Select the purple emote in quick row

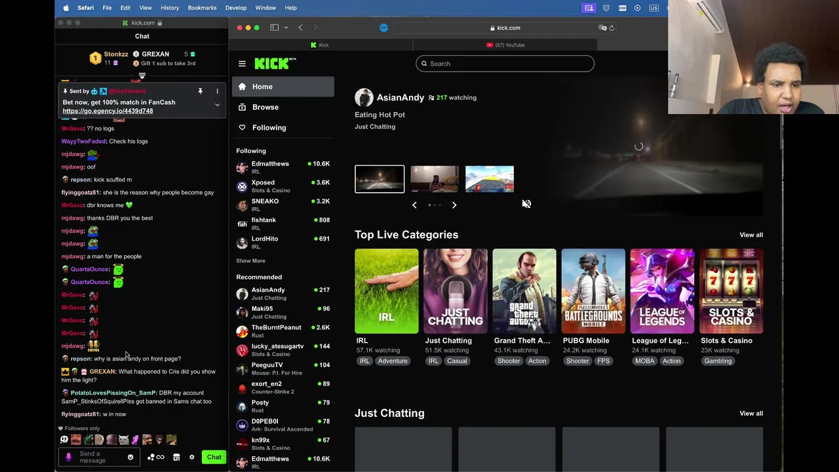(x=135, y=440)
